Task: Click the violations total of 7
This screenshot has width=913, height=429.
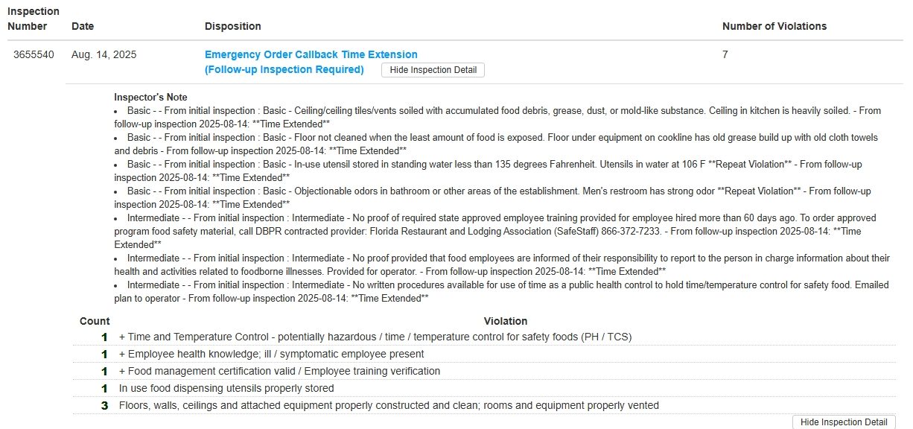Action: tap(725, 54)
